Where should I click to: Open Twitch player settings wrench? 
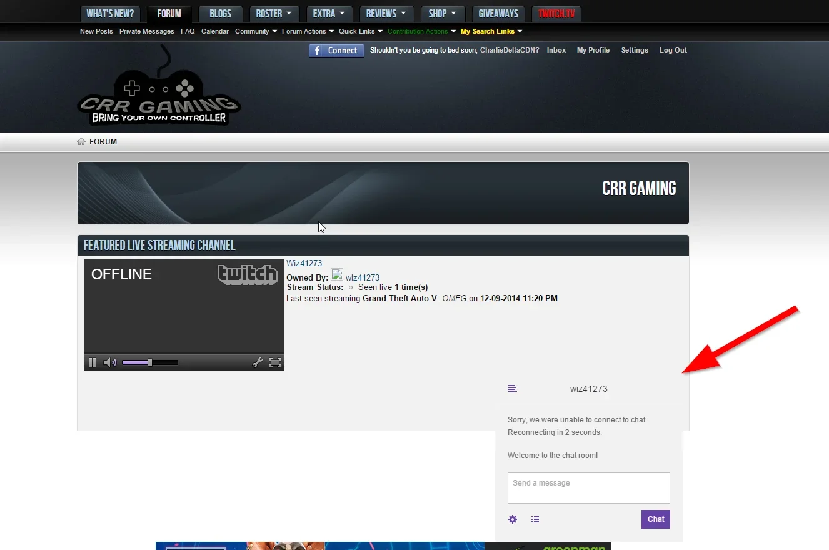click(x=257, y=362)
